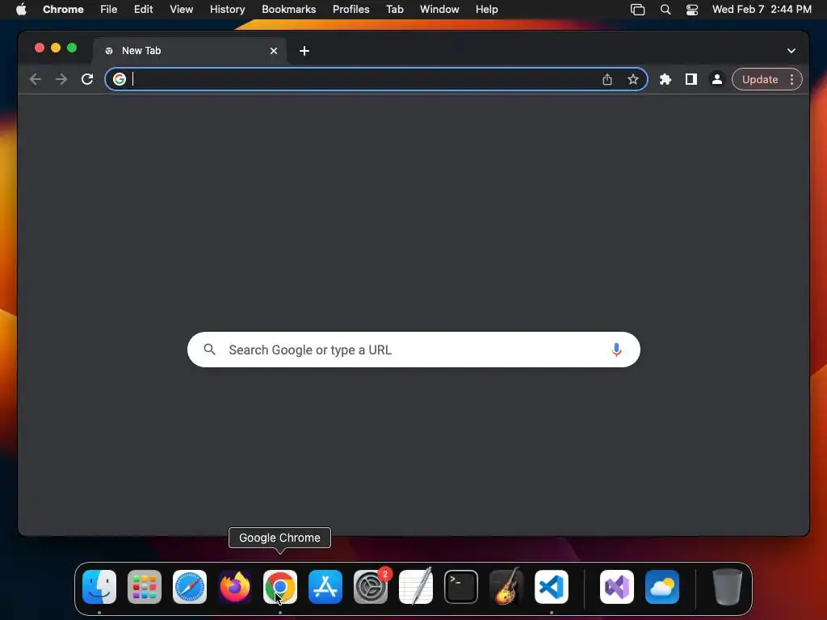Open the Tab menu
The width and height of the screenshot is (827, 620).
coord(394,9)
